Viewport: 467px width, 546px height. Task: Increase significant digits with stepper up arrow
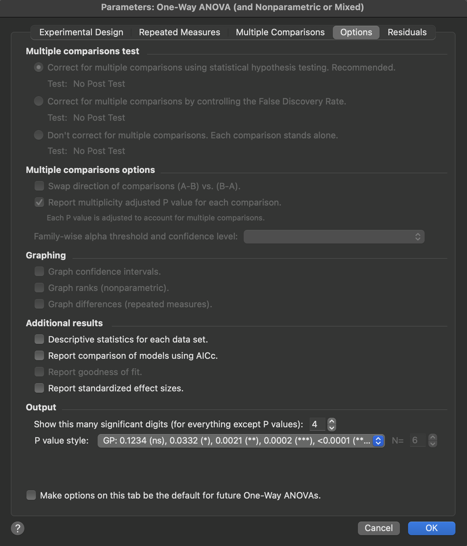point(332,421)
